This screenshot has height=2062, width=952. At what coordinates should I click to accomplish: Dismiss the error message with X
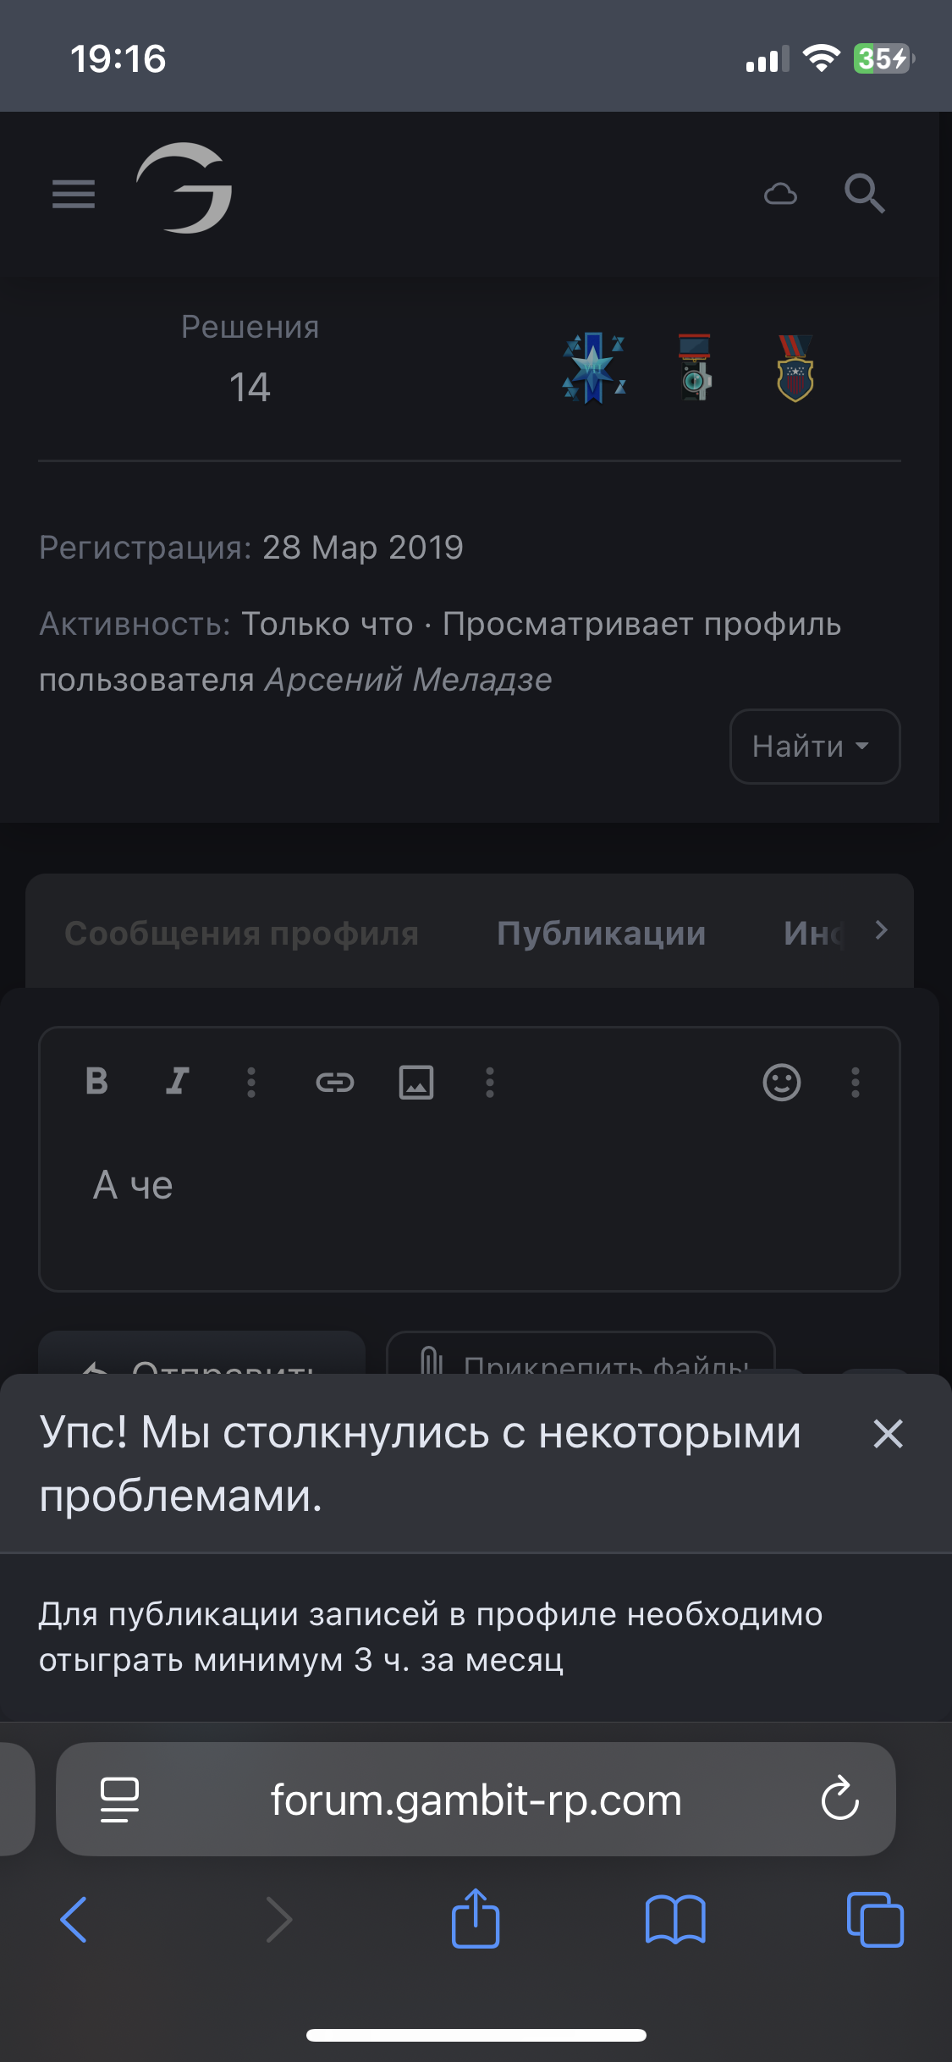[x=888, y=1434]
